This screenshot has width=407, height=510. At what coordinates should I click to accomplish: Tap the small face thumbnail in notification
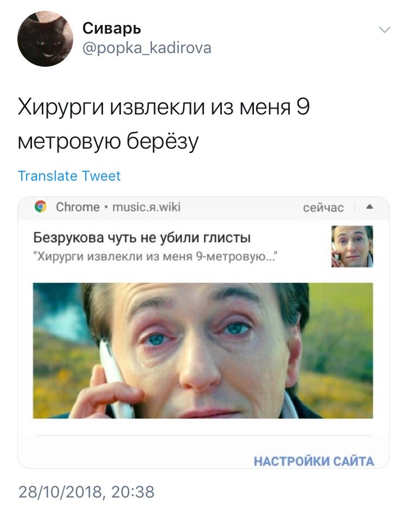352,246
